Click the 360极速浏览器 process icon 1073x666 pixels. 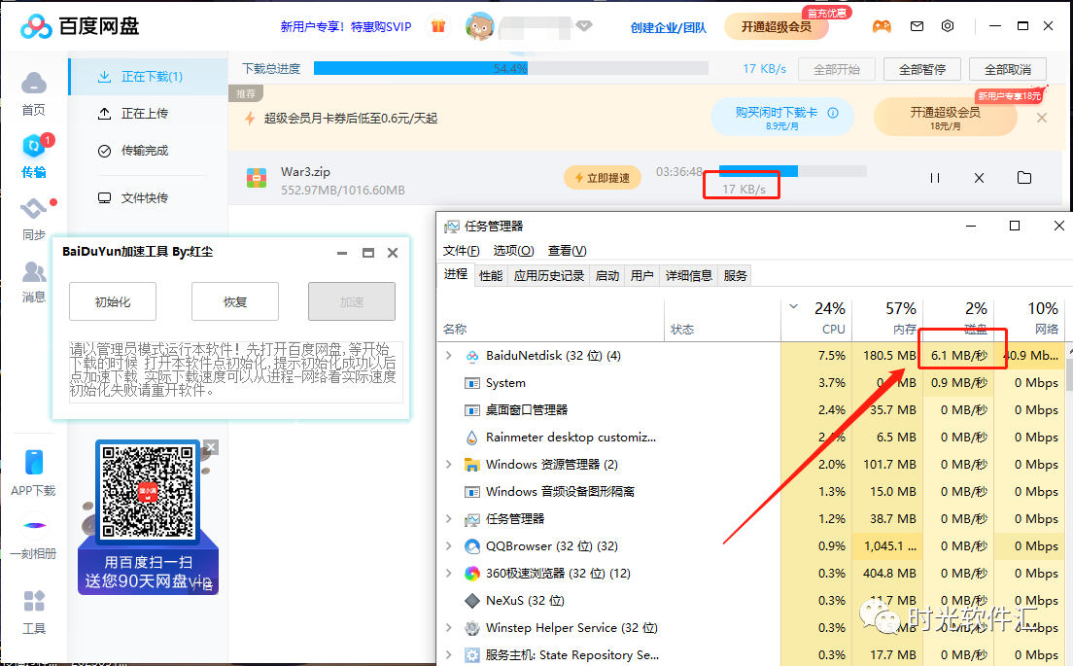pyautogui.click(x=472, y=574)
